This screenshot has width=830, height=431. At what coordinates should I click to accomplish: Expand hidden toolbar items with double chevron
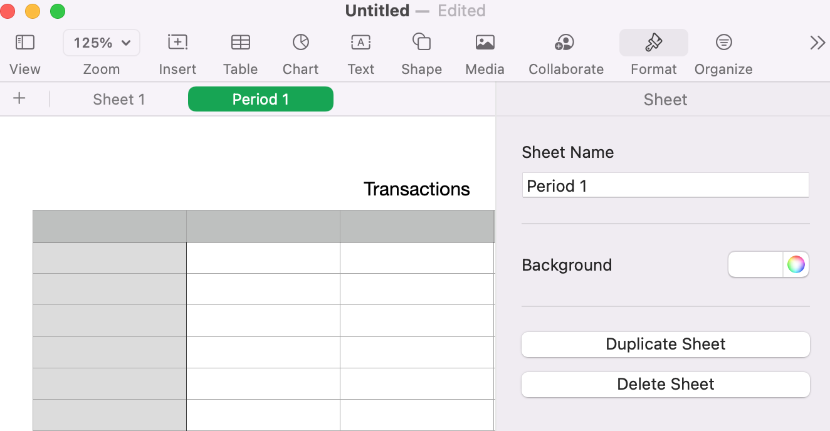click(817, 43)
